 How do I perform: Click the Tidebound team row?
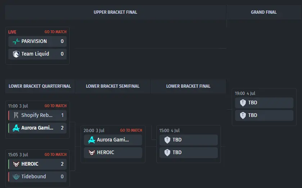pyautogui.click(x=37, y=176)
